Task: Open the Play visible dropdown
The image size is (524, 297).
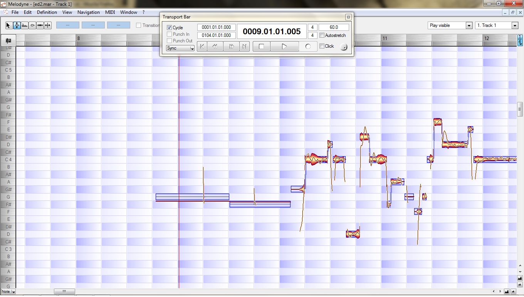Action: [469, 25]
